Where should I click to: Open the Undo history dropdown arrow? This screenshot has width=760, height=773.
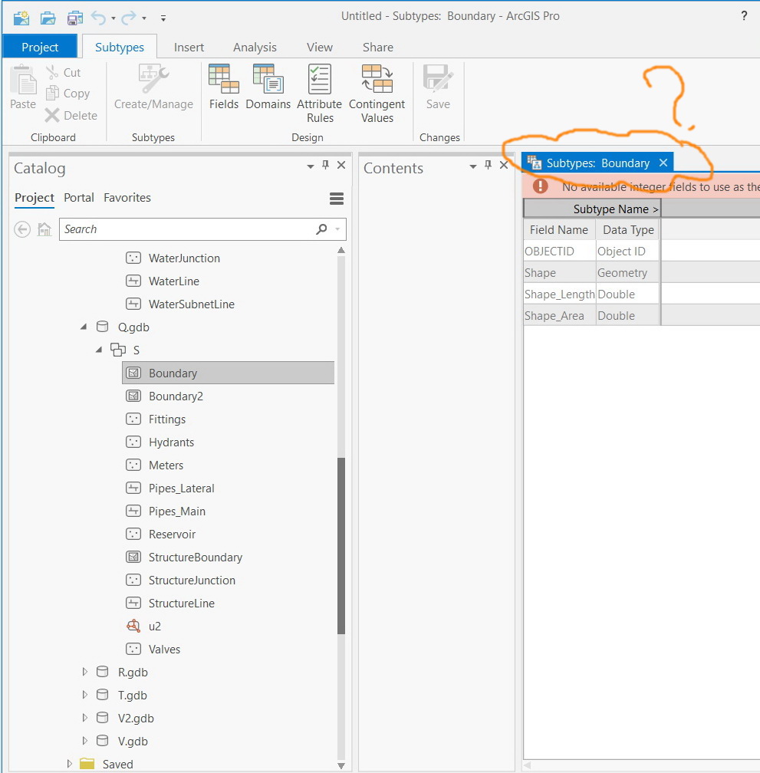(x=114, y=18)
